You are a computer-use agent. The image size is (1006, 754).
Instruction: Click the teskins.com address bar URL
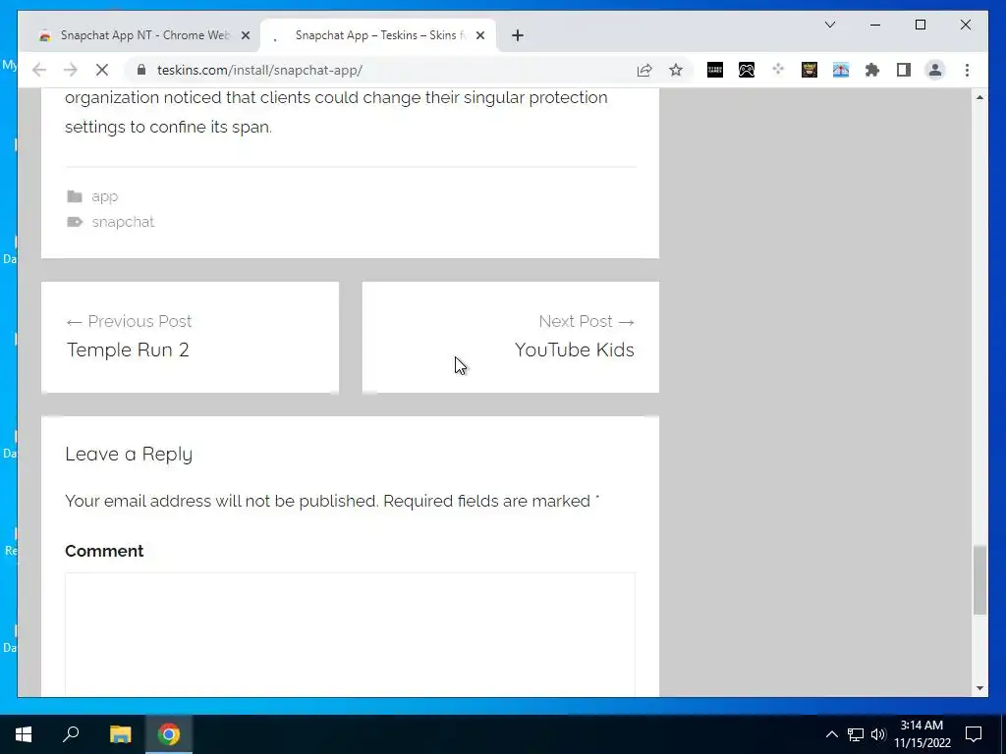(259, 70)
